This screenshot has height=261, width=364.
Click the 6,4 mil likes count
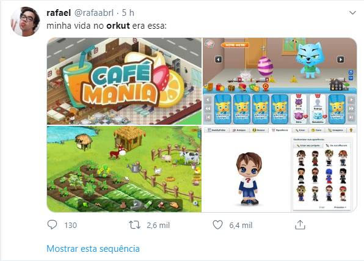pos(241,225)
